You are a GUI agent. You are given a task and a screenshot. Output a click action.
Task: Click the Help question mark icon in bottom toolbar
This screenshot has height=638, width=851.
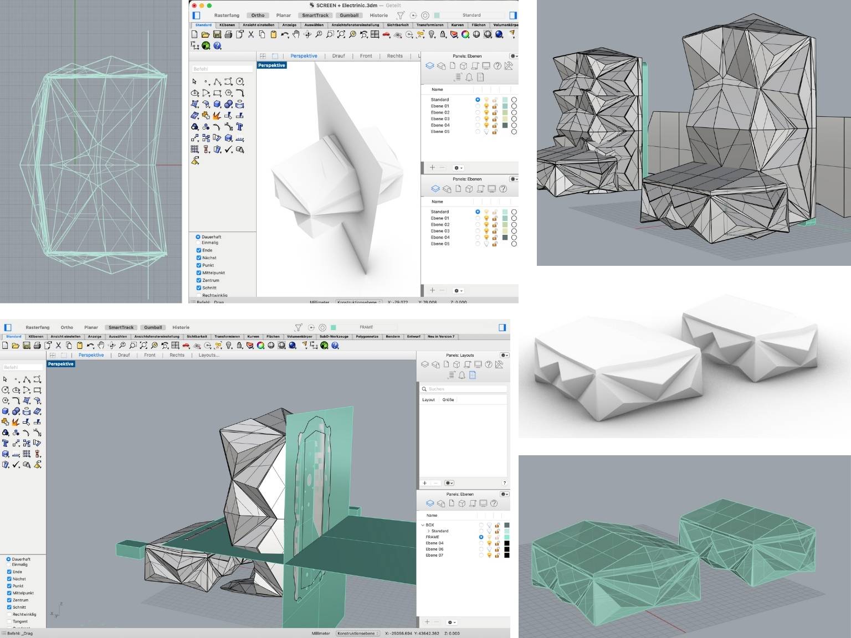tap(335, 346)
